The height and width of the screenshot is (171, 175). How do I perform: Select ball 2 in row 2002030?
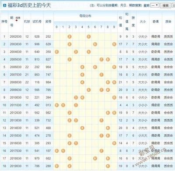pyautogui.click(x=70, y=36)
